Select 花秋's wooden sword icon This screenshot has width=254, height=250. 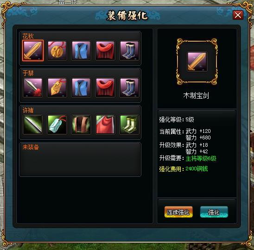click(x=33, y=50)
